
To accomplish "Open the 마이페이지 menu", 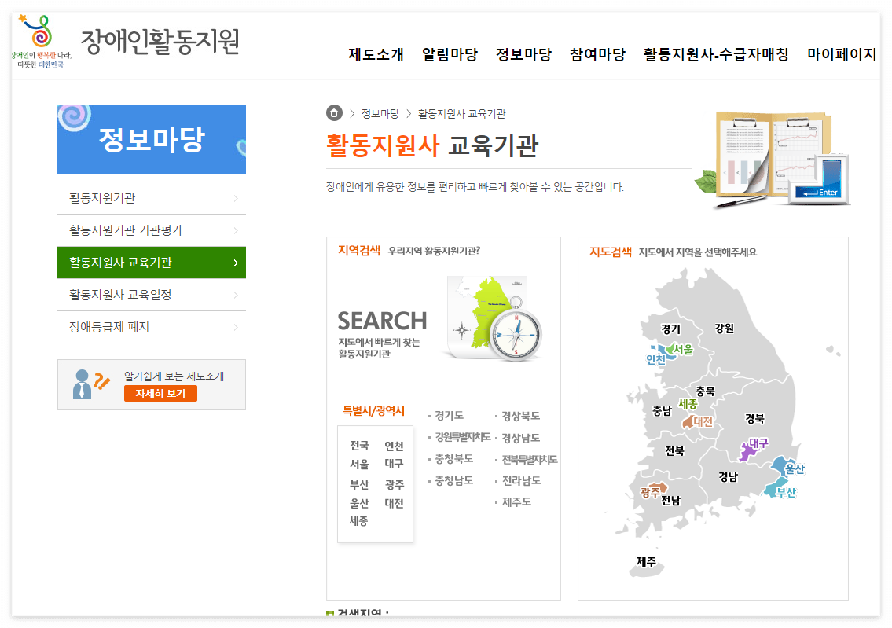I will point(840,55).
